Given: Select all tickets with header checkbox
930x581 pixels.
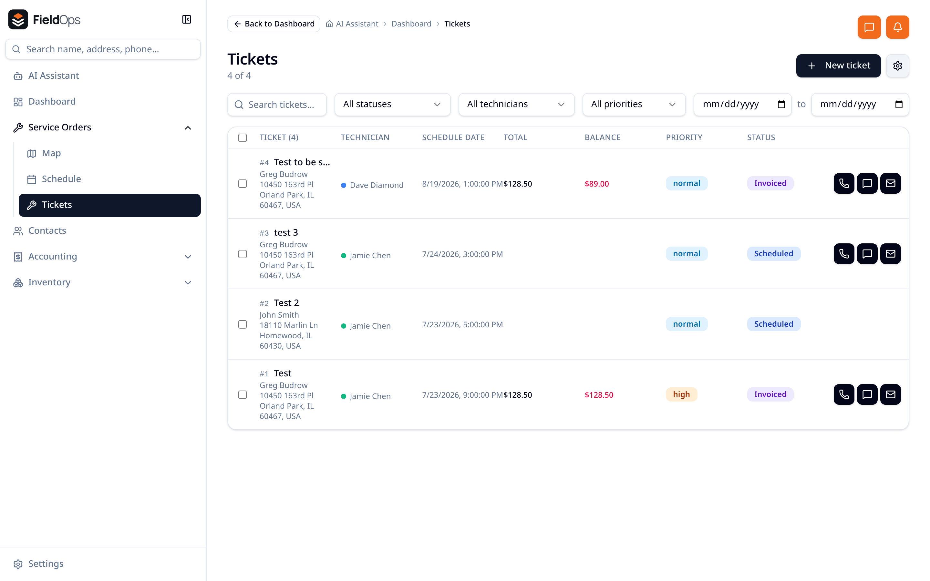Looking at the screenshot, I should 243,138.
